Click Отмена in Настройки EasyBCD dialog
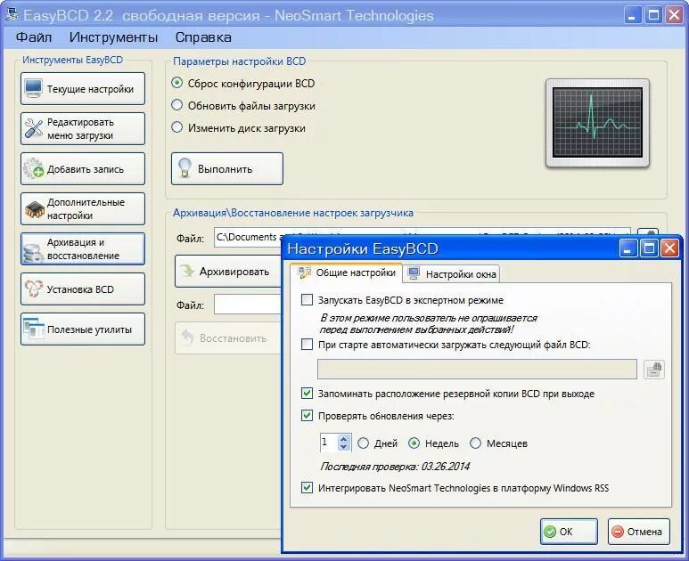Viewport: 689px width, 561px height. pos(639,532)
